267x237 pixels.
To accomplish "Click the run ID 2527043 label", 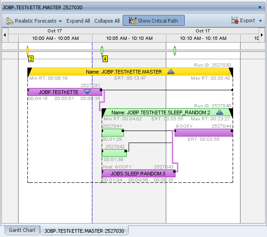I will [163, 167].
